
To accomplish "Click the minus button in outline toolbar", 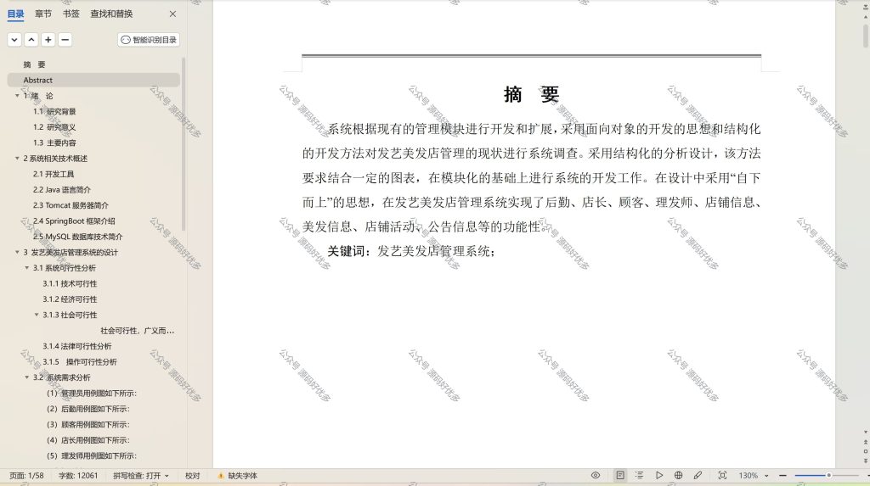I will [65, 40].
